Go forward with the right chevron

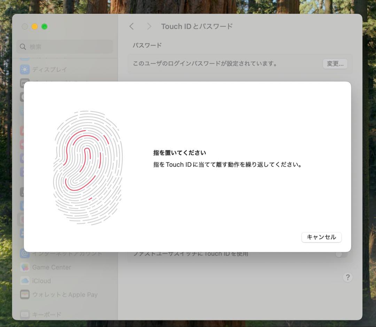pos(149,26)
